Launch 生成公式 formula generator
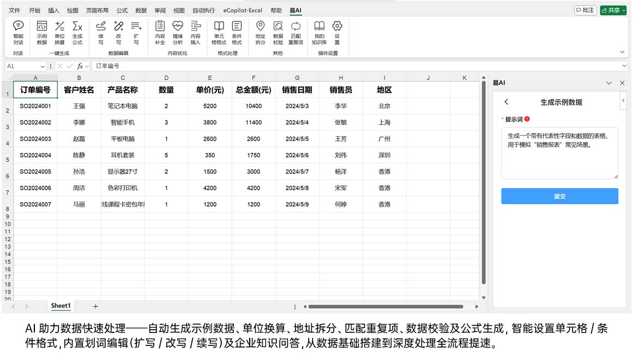Image resolution: width=633 pixels, height=358 pixels. (x=77, y=33)
